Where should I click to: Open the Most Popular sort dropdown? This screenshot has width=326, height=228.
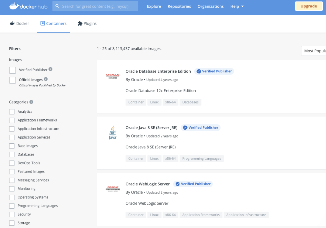(314, 51)
